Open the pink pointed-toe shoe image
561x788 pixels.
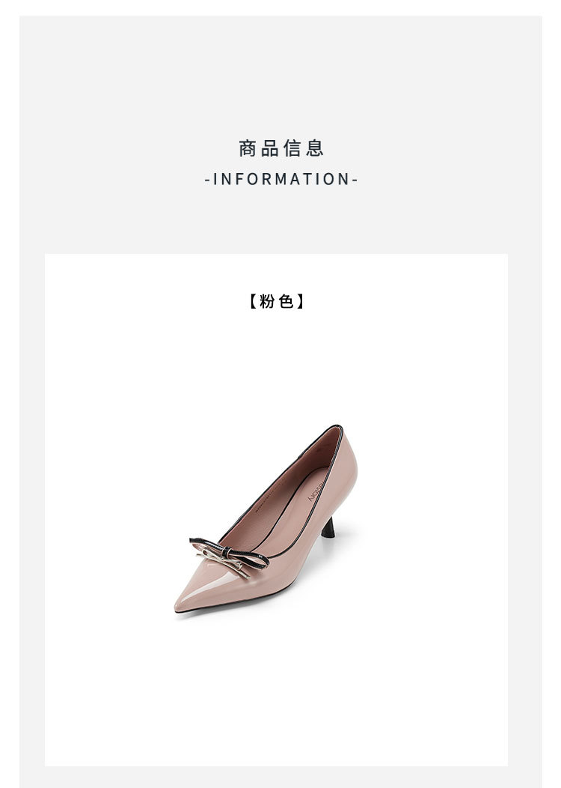[266, 518]
